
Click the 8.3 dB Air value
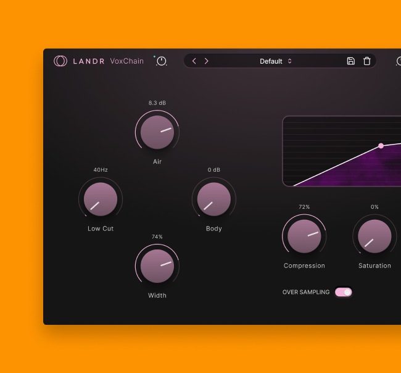[157, 103]
